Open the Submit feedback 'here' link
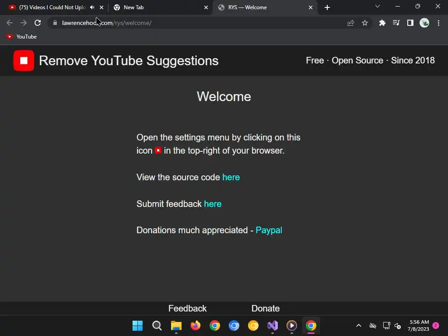 point(213,204)
